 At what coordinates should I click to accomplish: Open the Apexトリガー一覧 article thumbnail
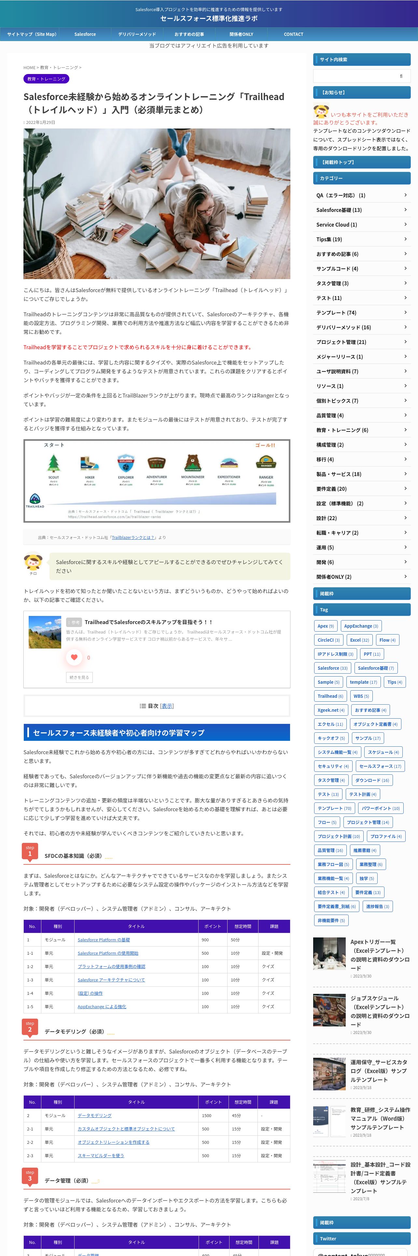click(329, 953)
